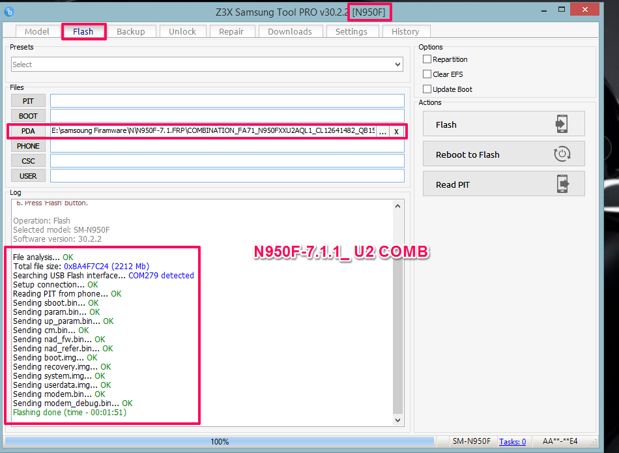
Task: Click the PIT file path field
Action: click(x=227, y=101)
